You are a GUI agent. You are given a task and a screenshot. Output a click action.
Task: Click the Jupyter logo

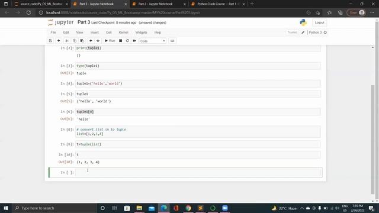61,22
